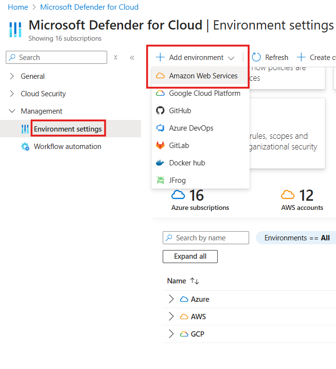The height and width of the screenshot is (369, 336).
Task: Choose Google Cloud Platform from the menu
Action: coord(200,93)
